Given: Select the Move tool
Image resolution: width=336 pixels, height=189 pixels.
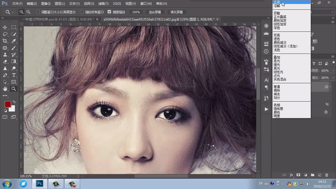Looking at the screenshot, I should click(x=5, y=27).
